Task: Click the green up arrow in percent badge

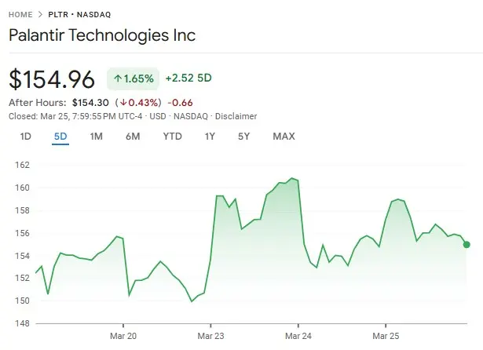Action: click(x=117, y=78)
